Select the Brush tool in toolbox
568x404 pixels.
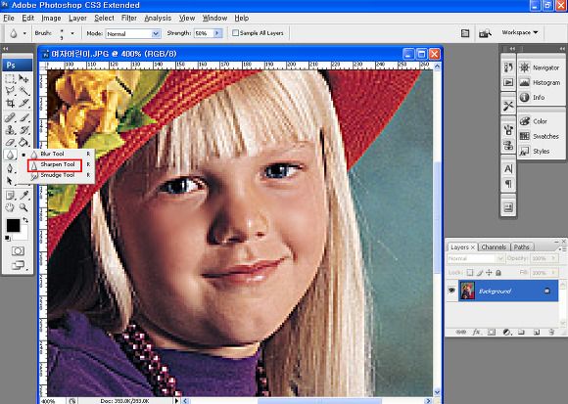[x=24, y=117]
